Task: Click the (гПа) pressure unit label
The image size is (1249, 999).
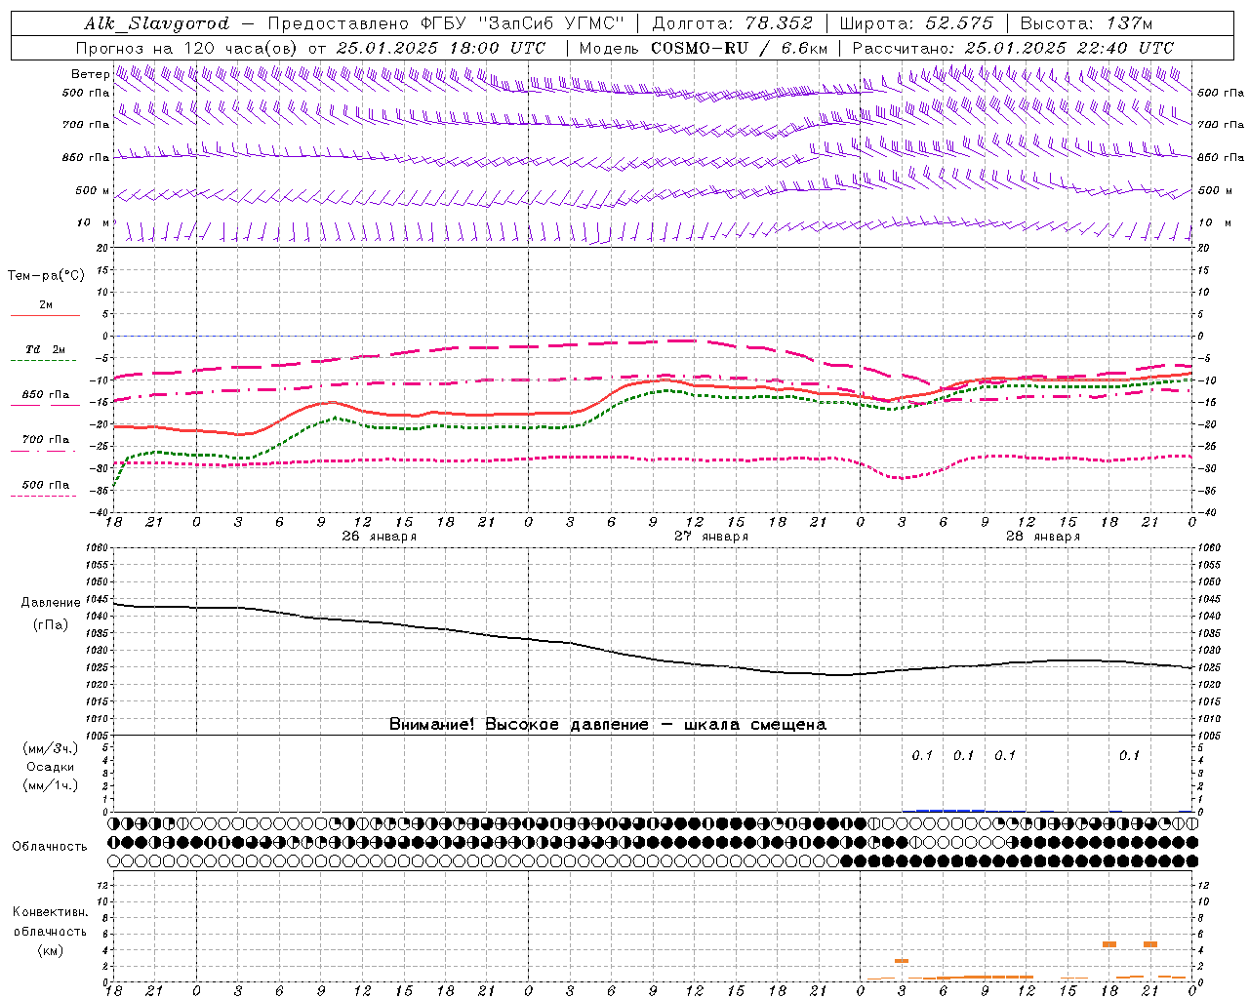Action: (x=51, y=625)
